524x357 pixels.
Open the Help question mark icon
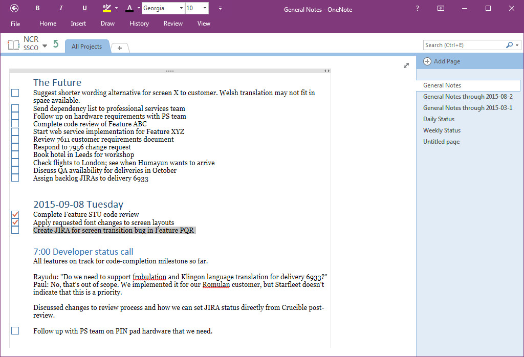click(x=418, y=8)
